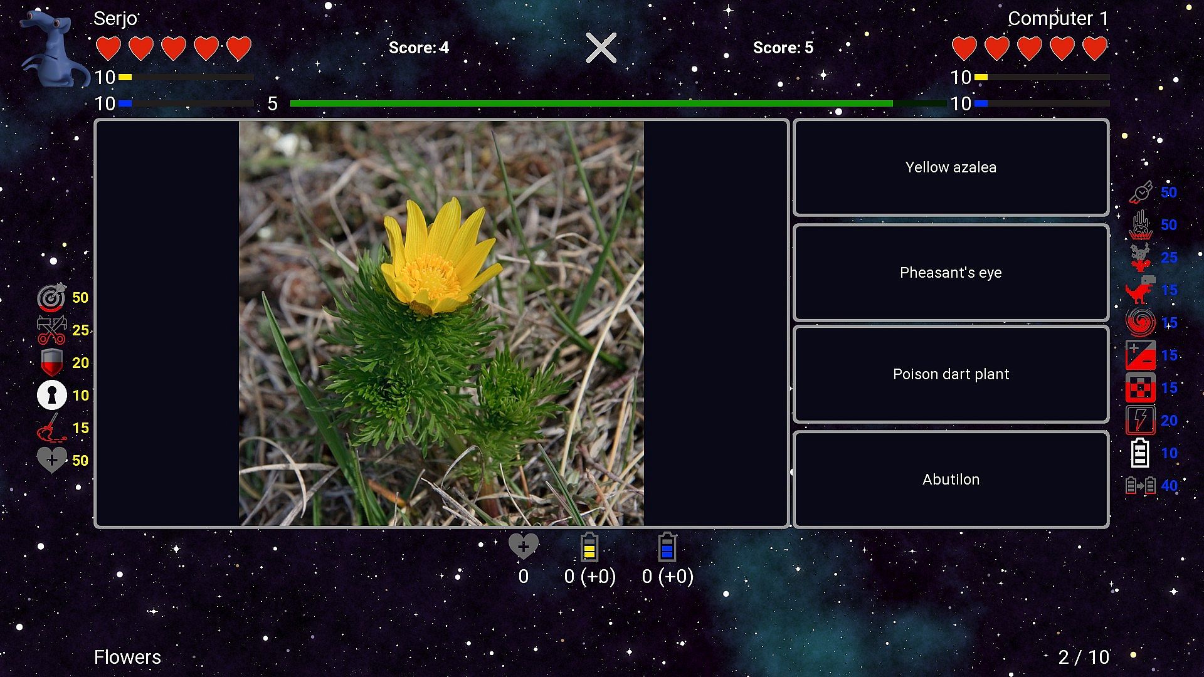Trigger the winged clock attack
The image size is (1204, 677).
[1141, 192]
